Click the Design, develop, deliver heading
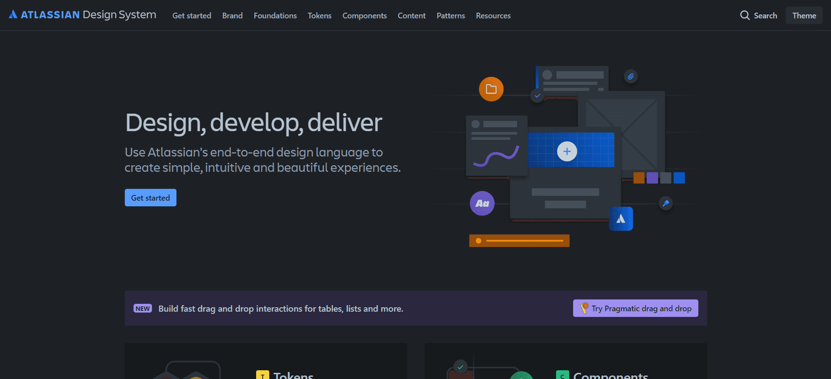Screen dimensions: 831x379 pos(254,122)
